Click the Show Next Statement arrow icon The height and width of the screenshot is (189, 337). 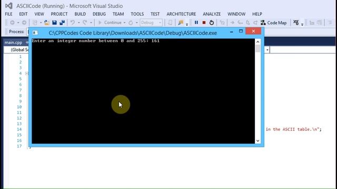[x=232, y=23]
